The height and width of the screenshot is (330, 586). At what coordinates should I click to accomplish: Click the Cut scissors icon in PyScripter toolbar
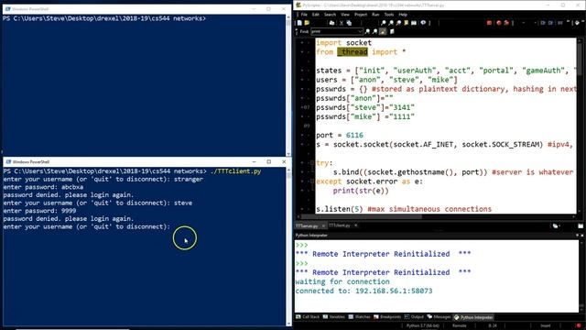342,23
